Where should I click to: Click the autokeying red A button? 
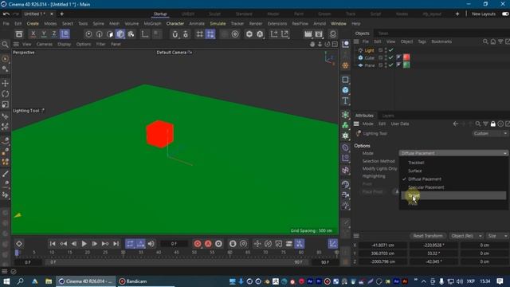[208, 244]
